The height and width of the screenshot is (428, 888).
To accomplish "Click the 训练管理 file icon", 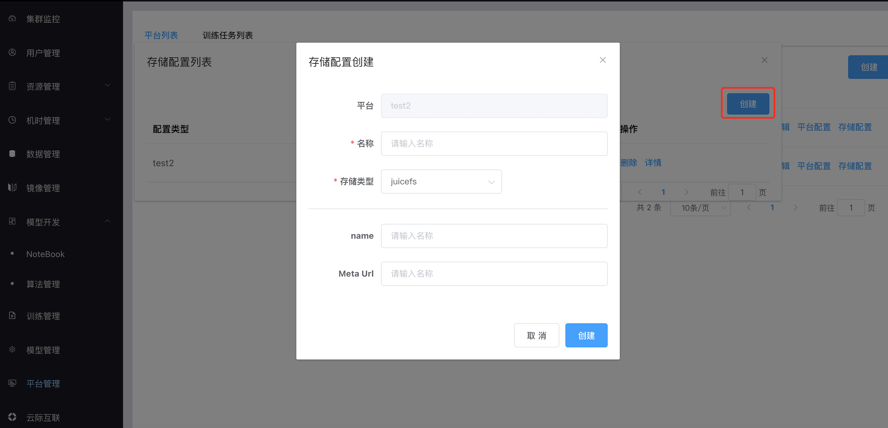I will click(12, 315).
